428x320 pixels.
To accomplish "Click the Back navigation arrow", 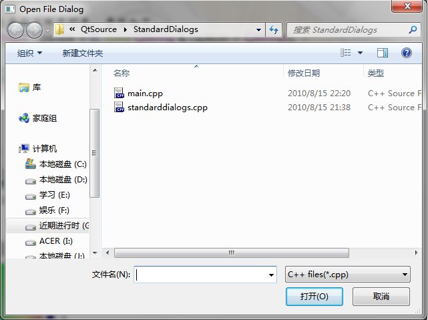I will click(x=15, y=30).
